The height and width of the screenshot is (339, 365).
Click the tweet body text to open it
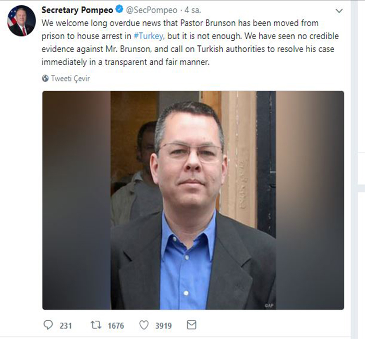(x=190, y=43)
